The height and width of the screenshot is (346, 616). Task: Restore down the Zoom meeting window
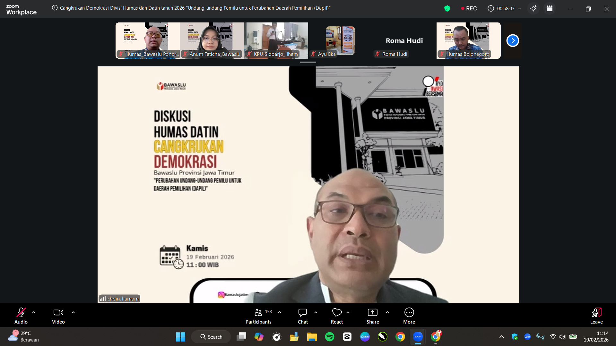588,9
